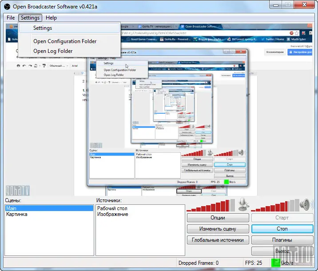
Task: Mute the desktop speaker icon
Action: pos(306,204)
